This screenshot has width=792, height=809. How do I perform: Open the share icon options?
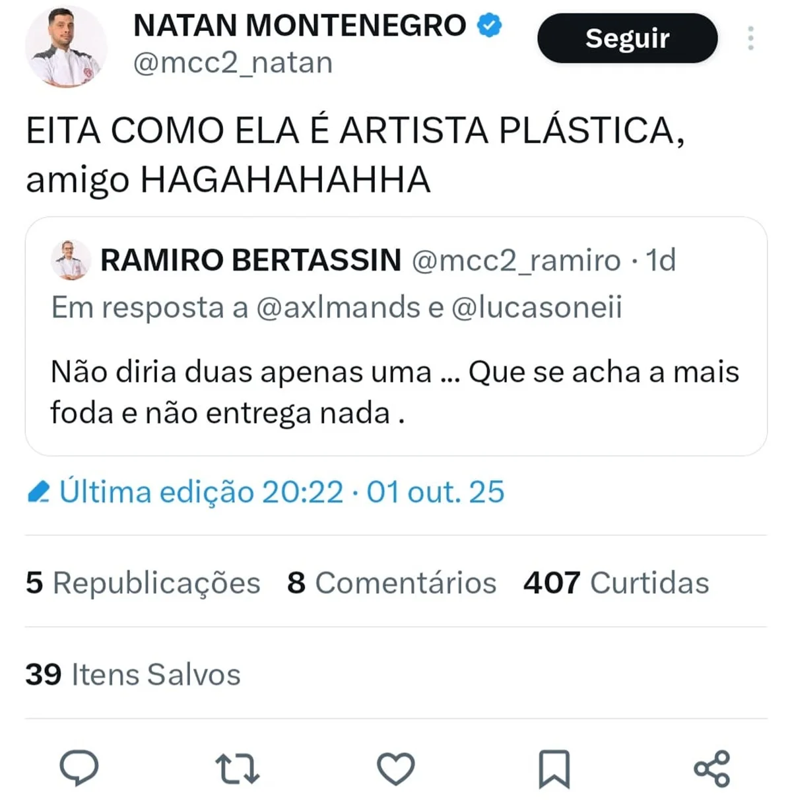coord(711,769)
